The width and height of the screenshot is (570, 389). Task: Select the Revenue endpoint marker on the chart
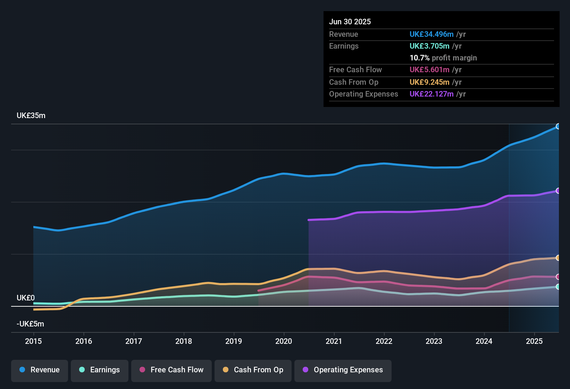click(x=558, y=126)
